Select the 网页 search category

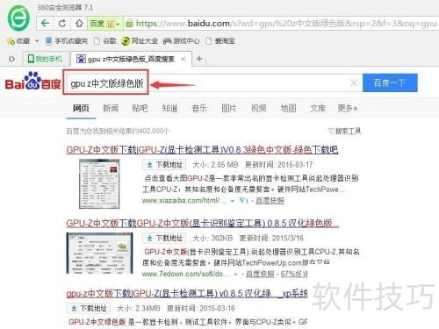point(81,108)
